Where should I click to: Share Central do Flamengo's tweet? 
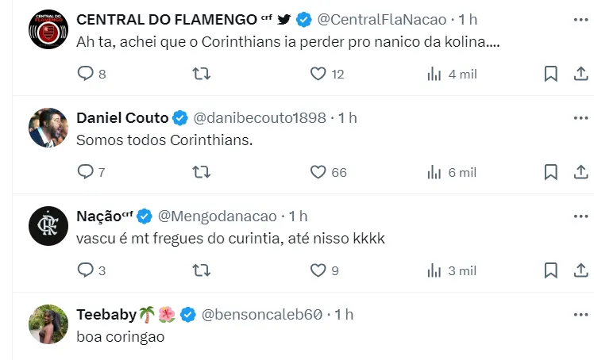pos(580,74)
